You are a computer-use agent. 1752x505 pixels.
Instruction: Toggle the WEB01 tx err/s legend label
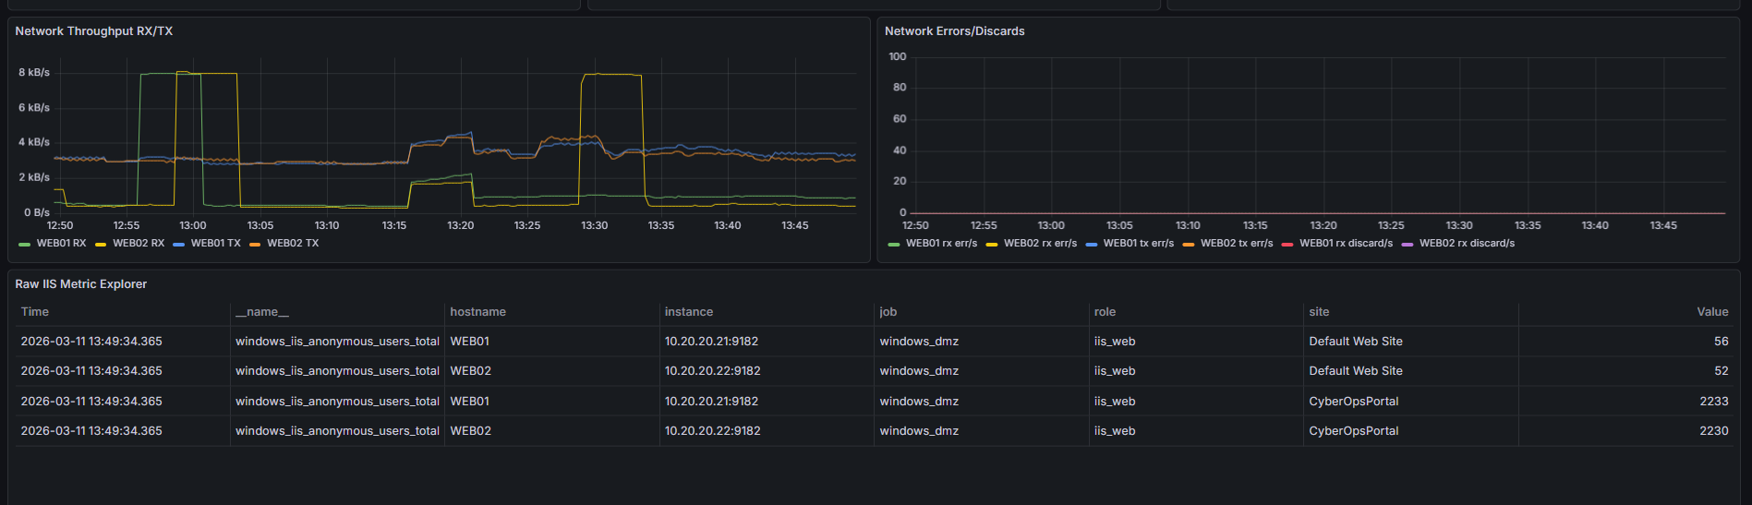click(x=1138, y=244)
